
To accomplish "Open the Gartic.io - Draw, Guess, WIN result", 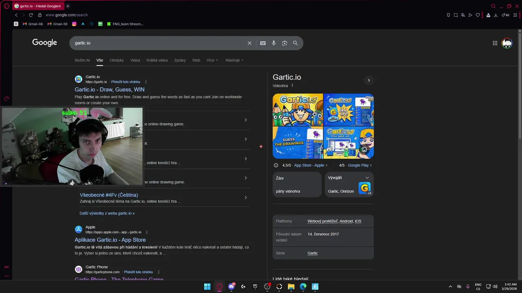I will coord(109,90).
